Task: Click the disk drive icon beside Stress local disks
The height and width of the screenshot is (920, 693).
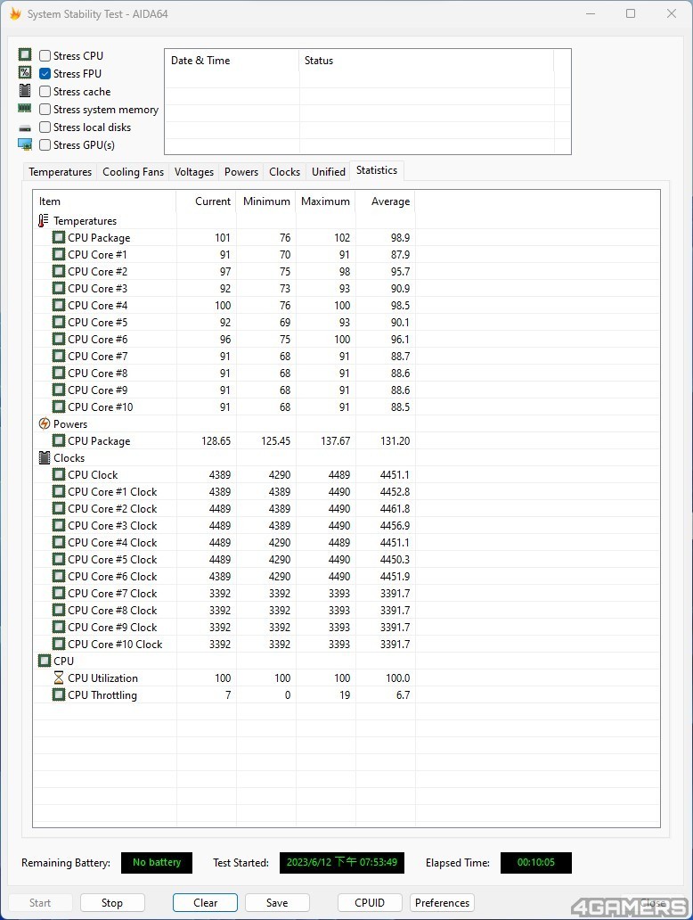Action: (x=25, y=127)
